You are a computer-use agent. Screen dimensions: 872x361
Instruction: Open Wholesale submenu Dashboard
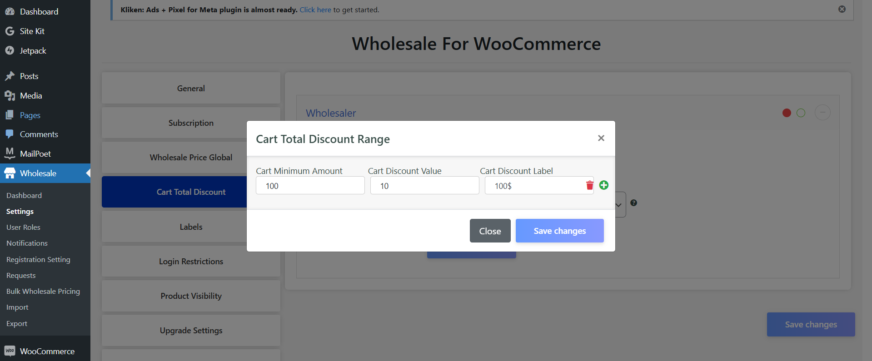click(24, 195)
